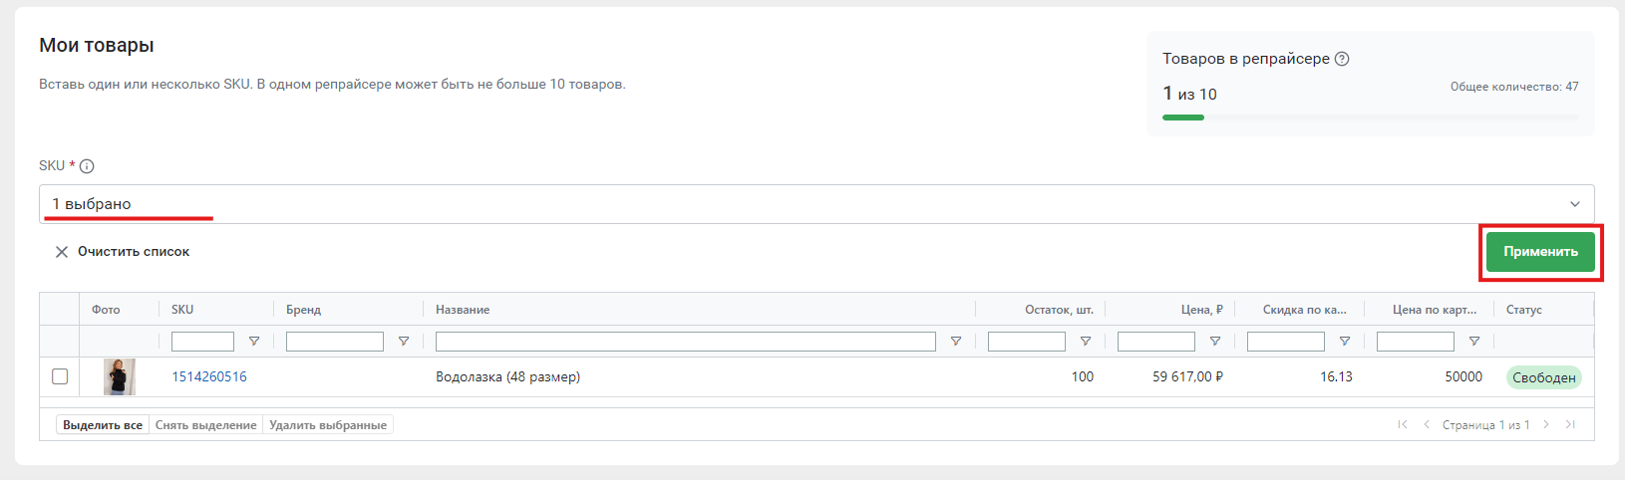
Task: Open the Цена column filter funnel icon
Action: [1215, 342]
